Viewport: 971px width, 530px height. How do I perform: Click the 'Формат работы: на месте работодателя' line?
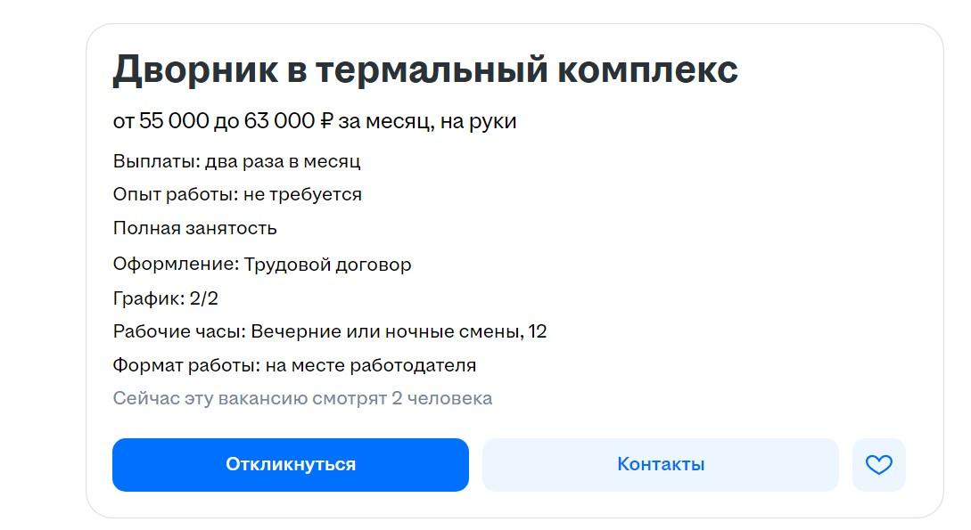coord(294,365)
